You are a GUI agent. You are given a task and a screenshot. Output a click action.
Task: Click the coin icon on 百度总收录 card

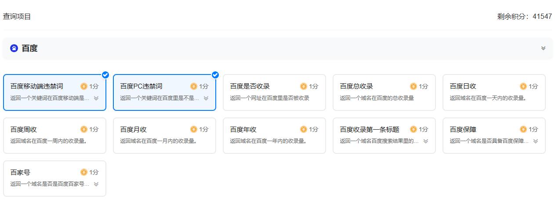tap(414, 86)
